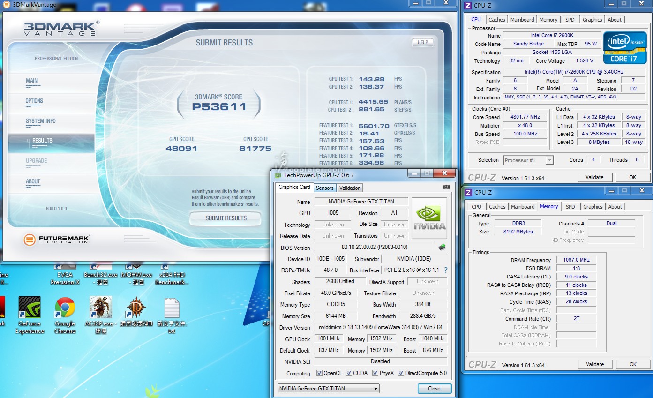Open the Main section in 3DMark Vantage

(32, 81)
